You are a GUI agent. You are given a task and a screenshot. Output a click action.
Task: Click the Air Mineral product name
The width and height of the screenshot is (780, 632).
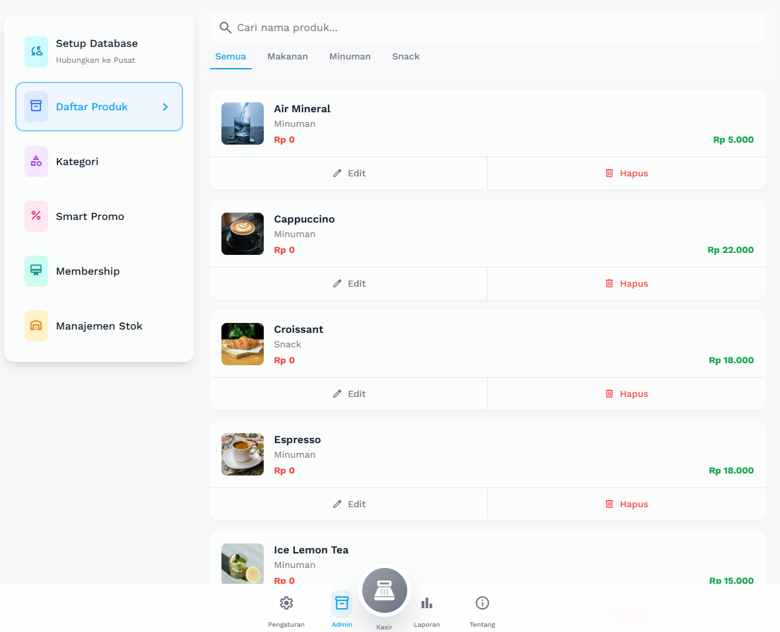click(x=302, y=109)
